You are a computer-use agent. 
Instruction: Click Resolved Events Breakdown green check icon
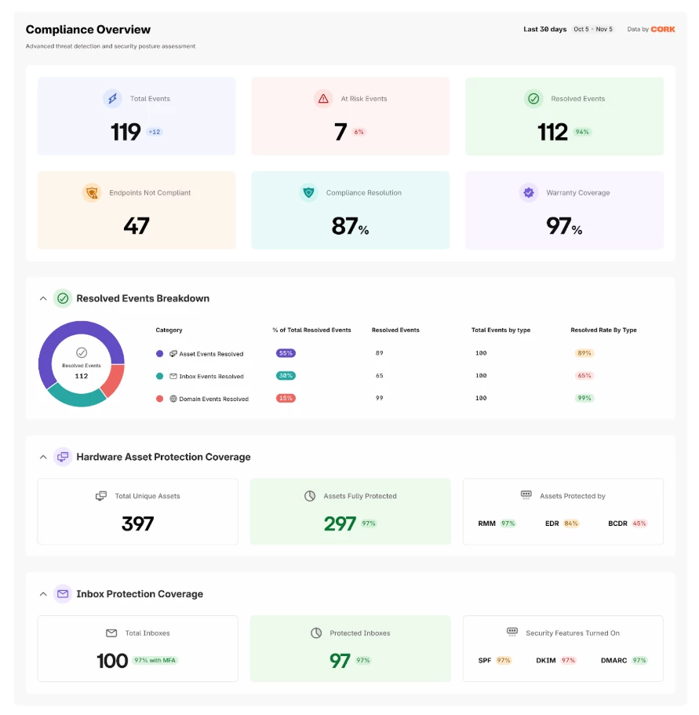coord(63,298)
